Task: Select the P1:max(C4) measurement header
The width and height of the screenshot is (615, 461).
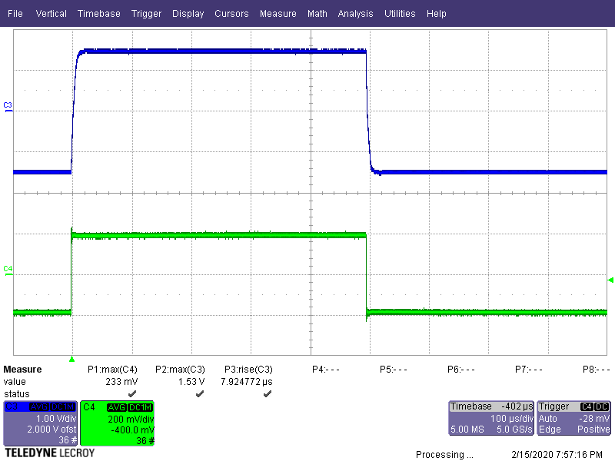Action: tap(112, 370)
